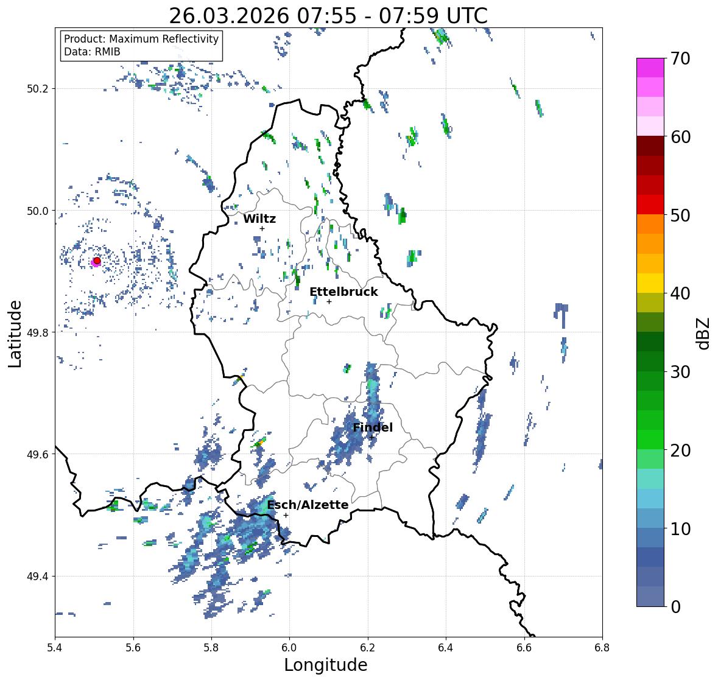Image resolution: width=718 pixels, height=680 pixels.
Task: Click the 'Product: Maximum Reflectivity' legend text
Action: coord(141,39)
